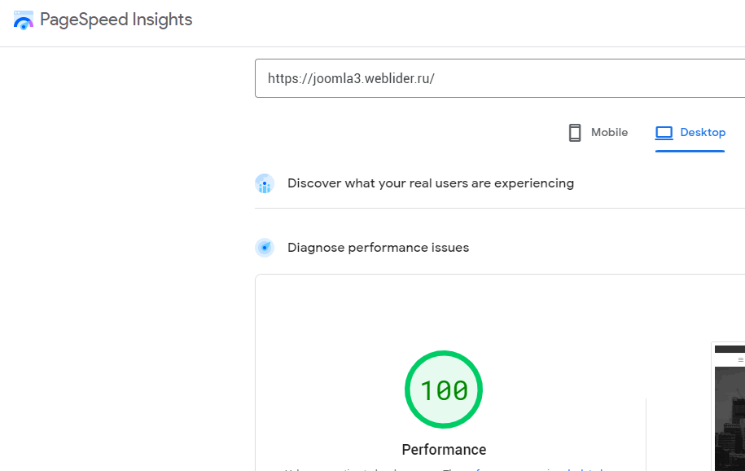Click the "PageSpeed Insights" title text
Screen dimensions: 745x471
[116, 20]
